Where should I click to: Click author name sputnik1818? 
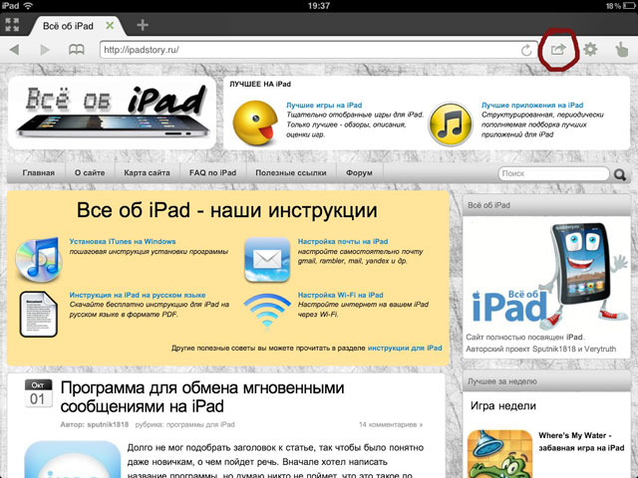point(108,424)
